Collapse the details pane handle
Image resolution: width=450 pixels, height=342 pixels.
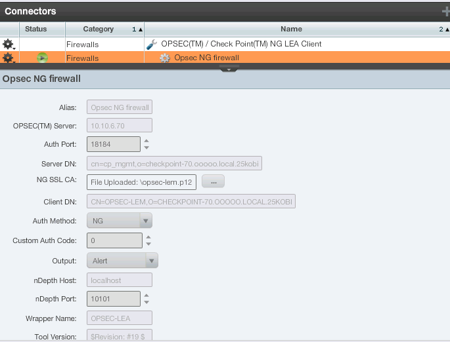[229, 69]
